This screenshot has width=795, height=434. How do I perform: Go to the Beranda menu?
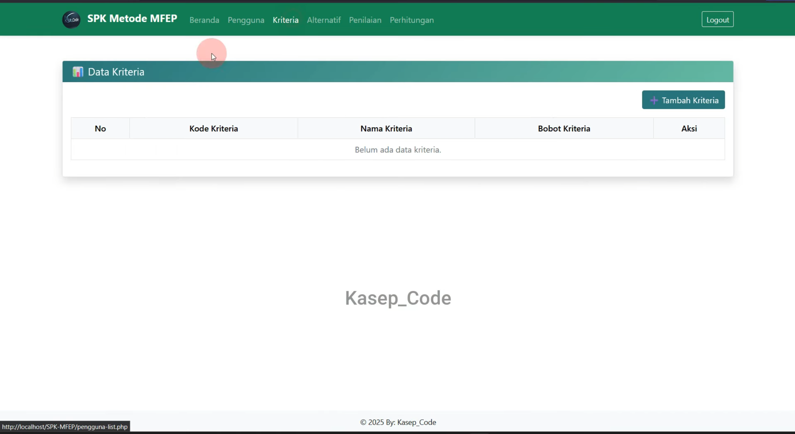pos(204,20)
